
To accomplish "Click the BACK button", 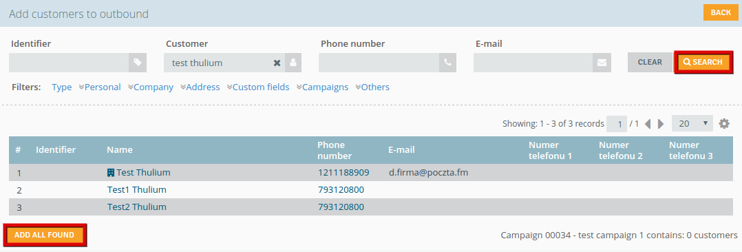I will (x=721, y=12).
